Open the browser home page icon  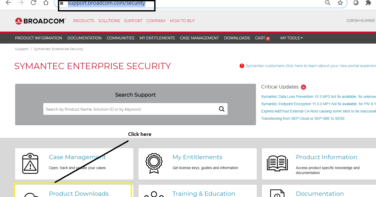coord(46,3)
